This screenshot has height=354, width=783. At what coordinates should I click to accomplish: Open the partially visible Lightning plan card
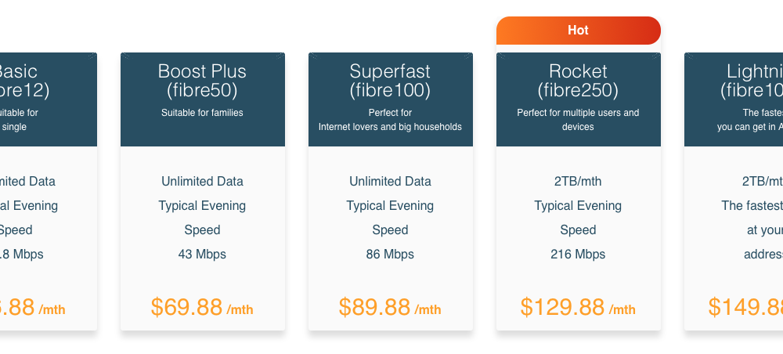tap(734, 191)
